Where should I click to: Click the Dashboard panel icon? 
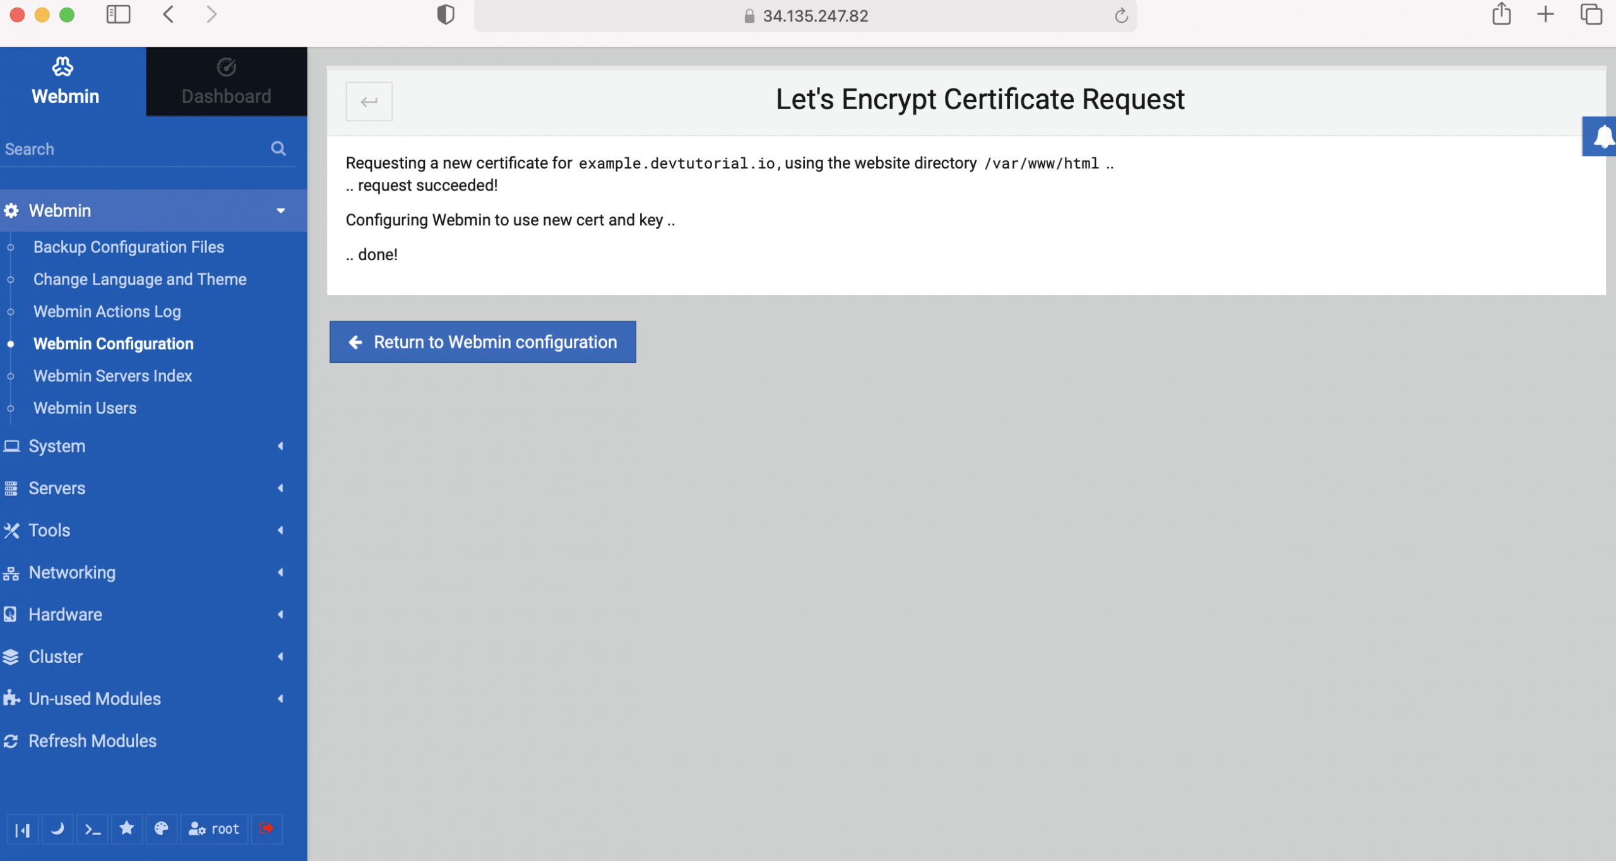pos(225,66)
